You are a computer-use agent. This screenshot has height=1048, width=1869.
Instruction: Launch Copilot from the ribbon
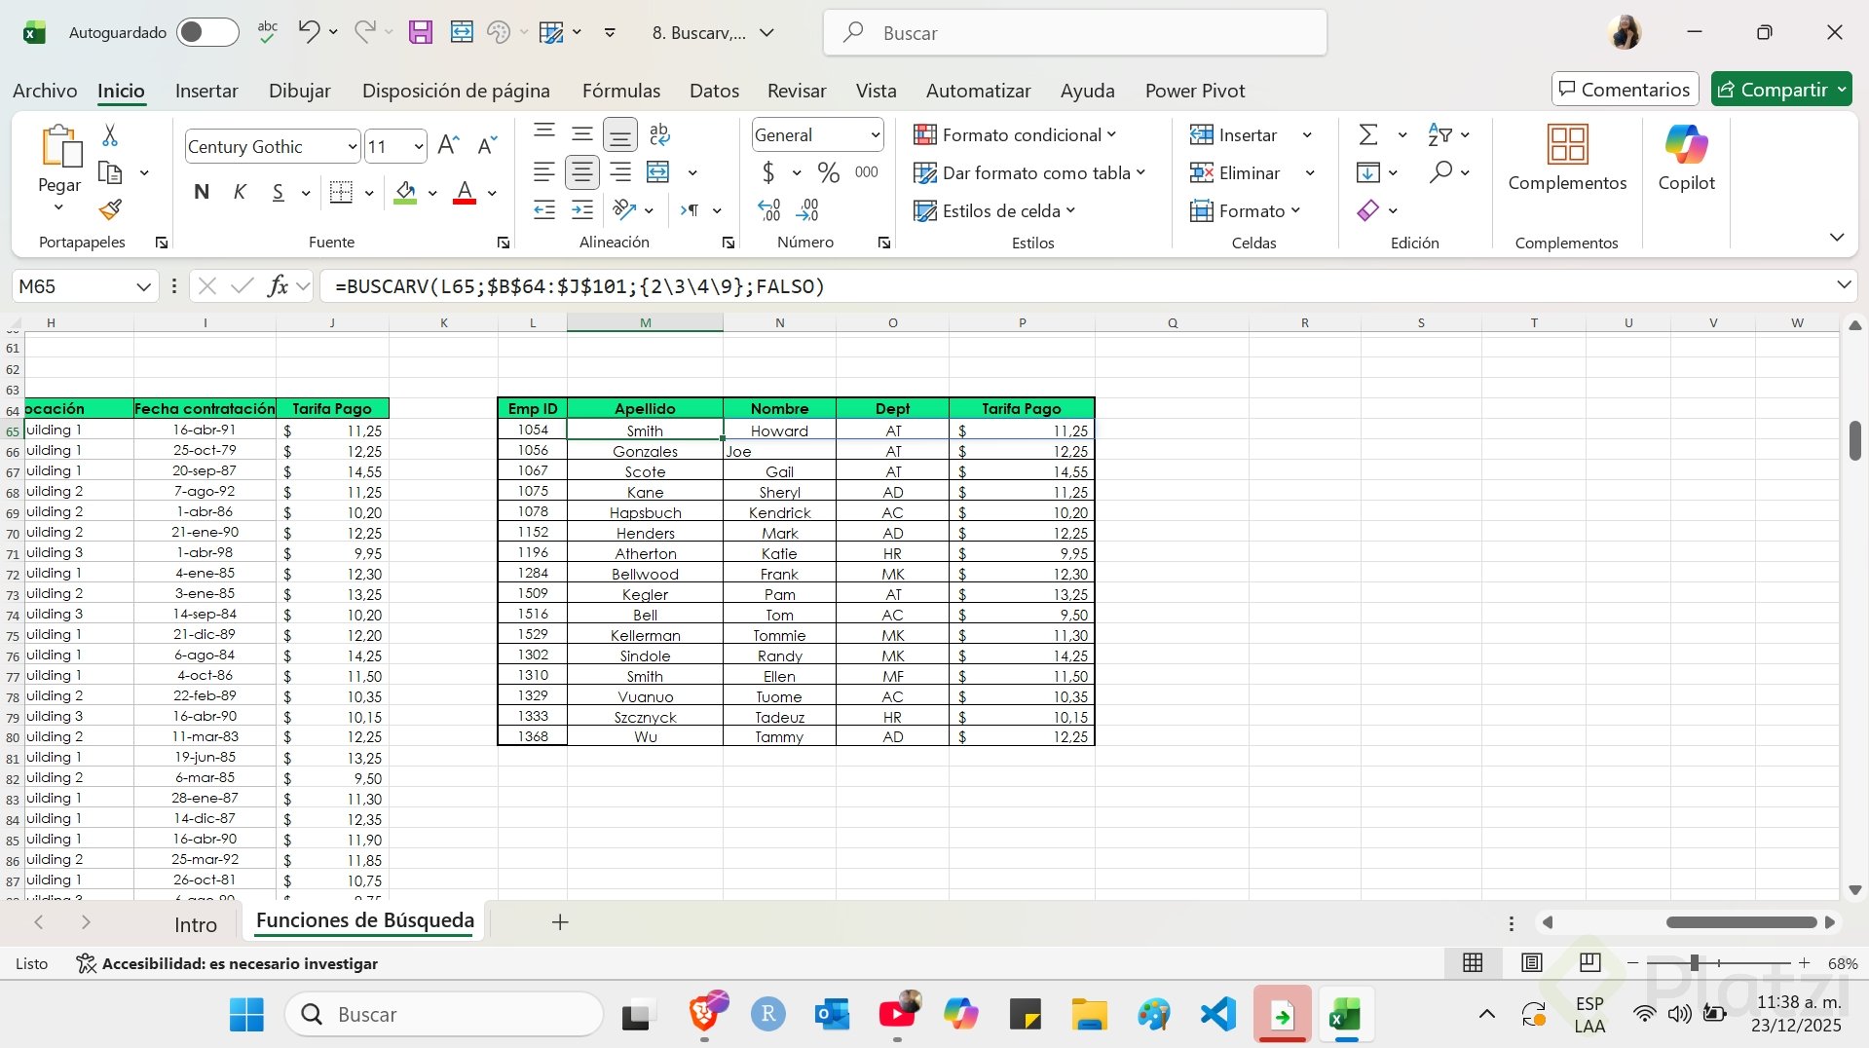[x=1686, y=158]
